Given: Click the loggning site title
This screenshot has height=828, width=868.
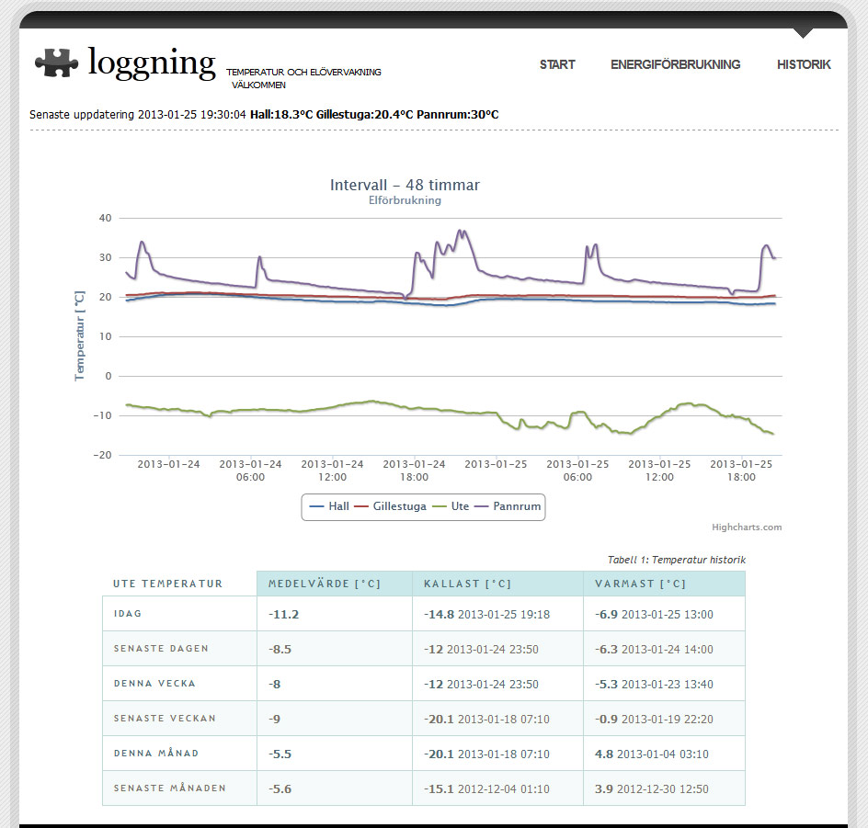Looking at the screenshot, I should pyautogui.click(x=152, y=62).
